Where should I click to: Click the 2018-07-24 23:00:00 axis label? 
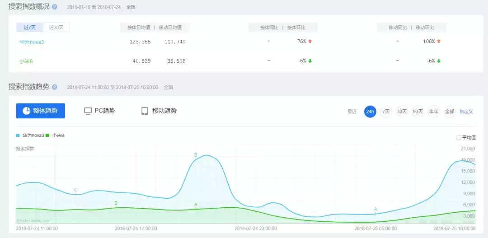[255, 229]
